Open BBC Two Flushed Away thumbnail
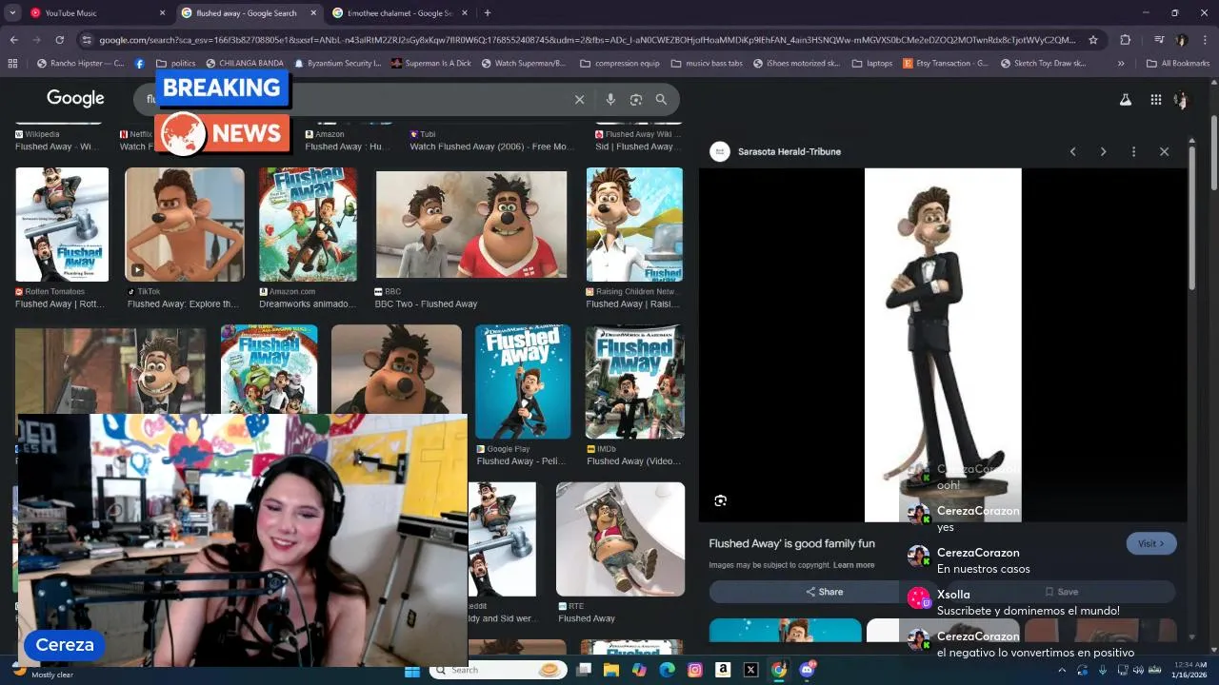 (x=471, y=225)
